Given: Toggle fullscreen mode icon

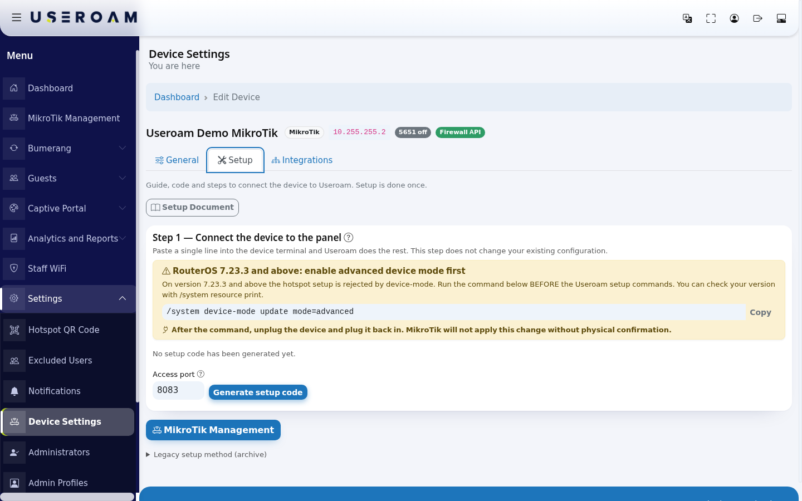Looking at the screenshot, I should pyautogui.click(x=711, y=18).
